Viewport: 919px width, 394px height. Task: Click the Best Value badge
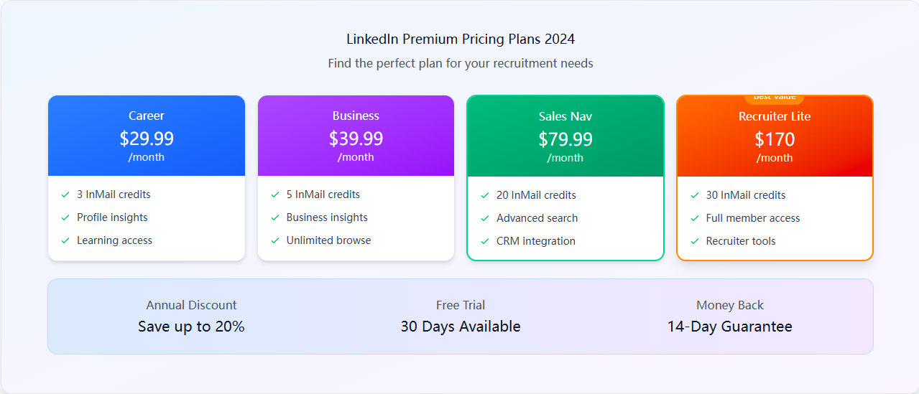pyautogui.click(x=775, y=98)
